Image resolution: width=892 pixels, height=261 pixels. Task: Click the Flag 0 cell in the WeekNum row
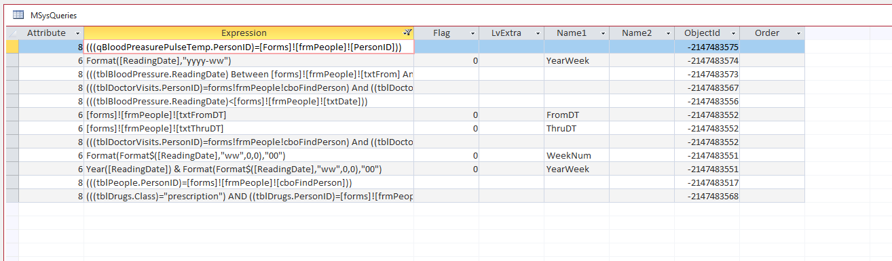446,155
